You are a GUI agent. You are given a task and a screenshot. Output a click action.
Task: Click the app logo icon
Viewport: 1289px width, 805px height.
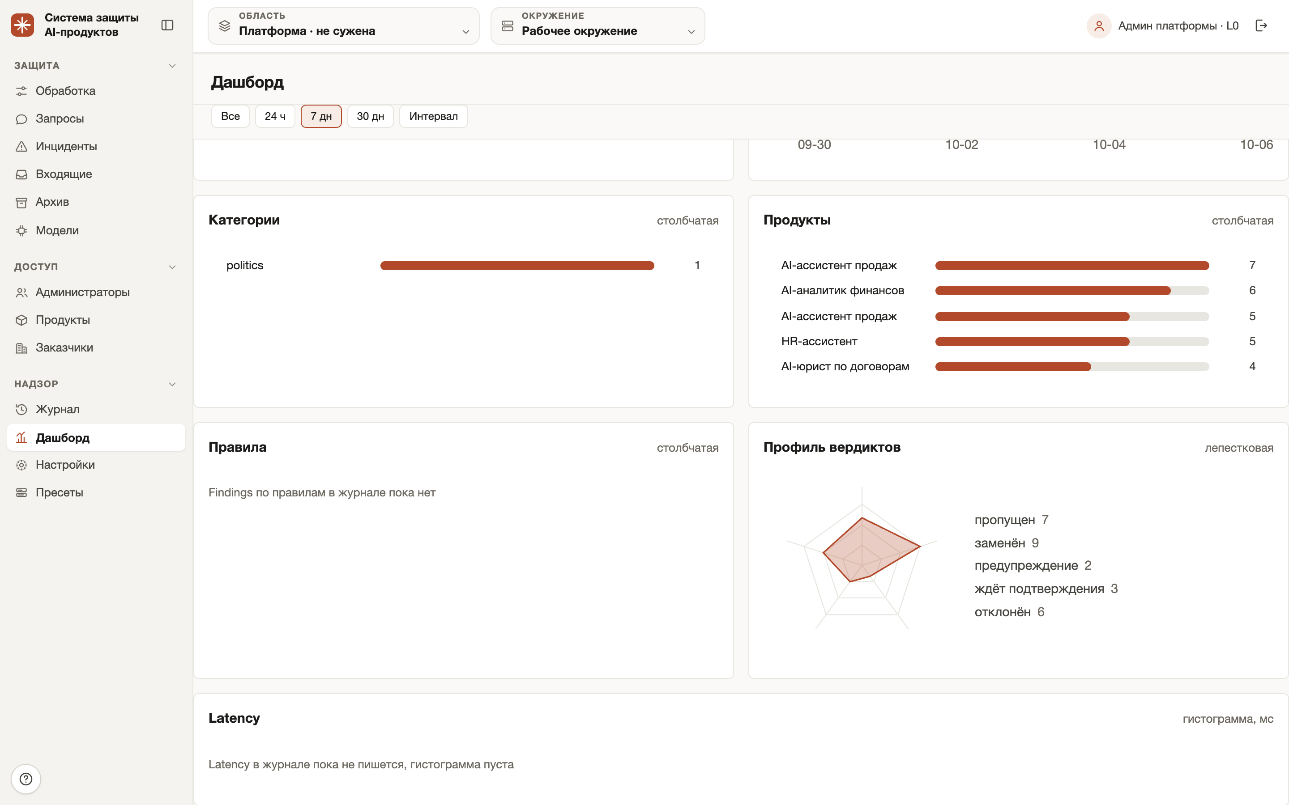pos(22,25)
